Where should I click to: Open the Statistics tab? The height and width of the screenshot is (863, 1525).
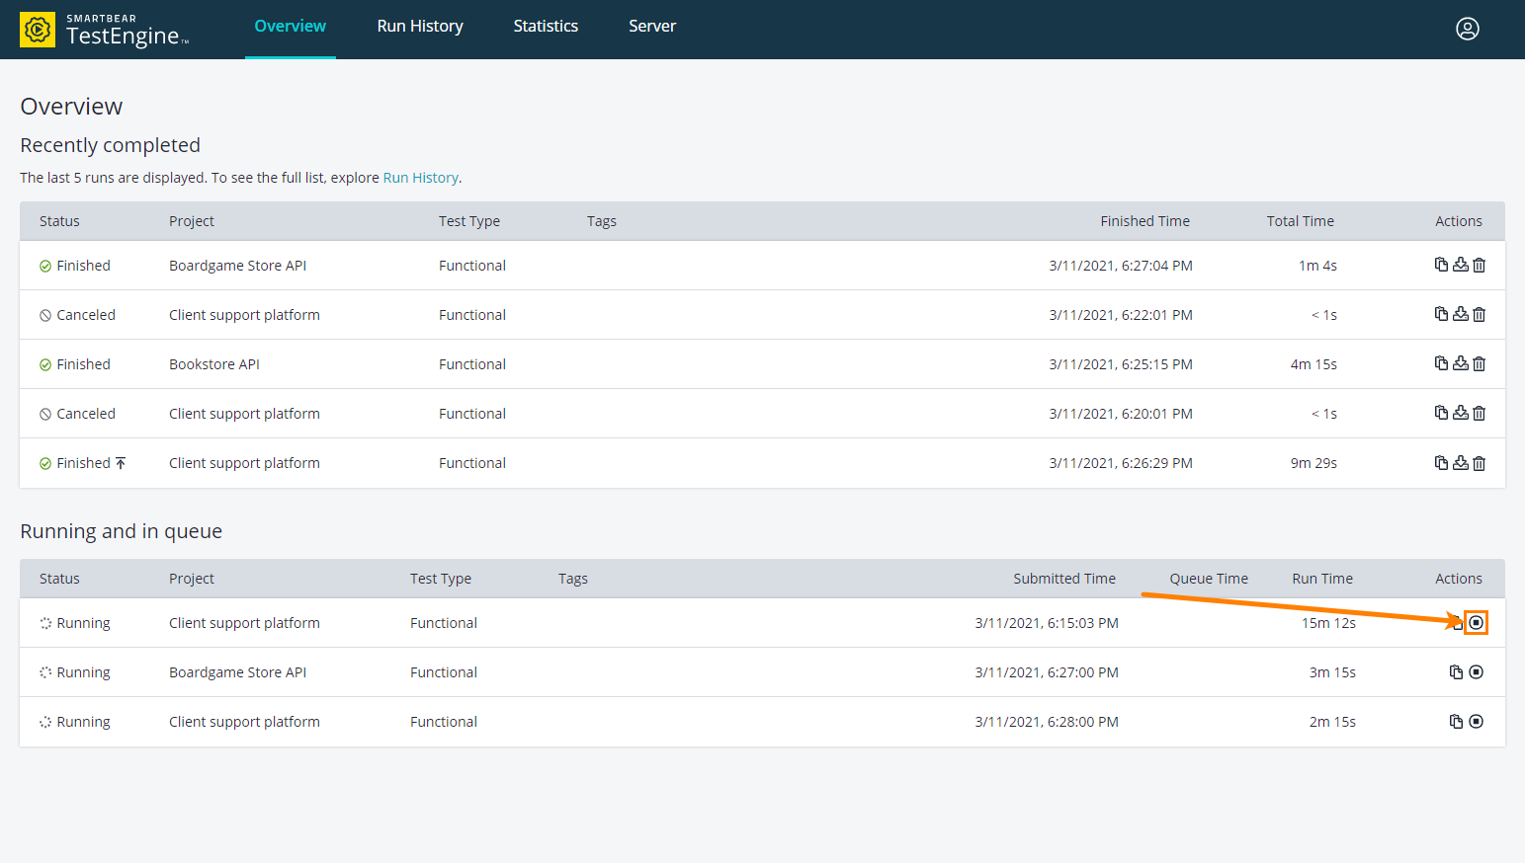[x=546, y=26]
